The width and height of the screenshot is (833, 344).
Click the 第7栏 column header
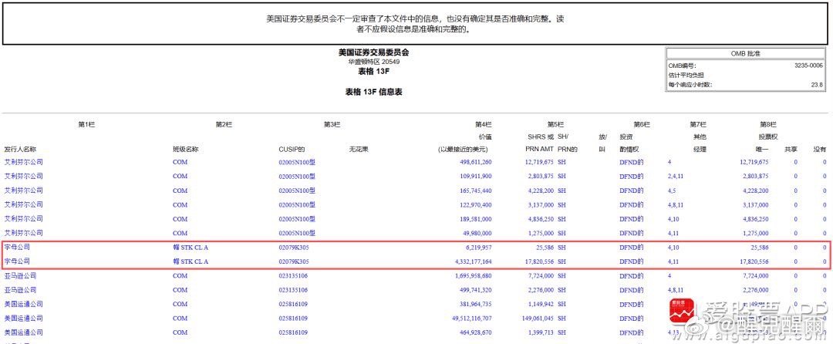(698, 125)
